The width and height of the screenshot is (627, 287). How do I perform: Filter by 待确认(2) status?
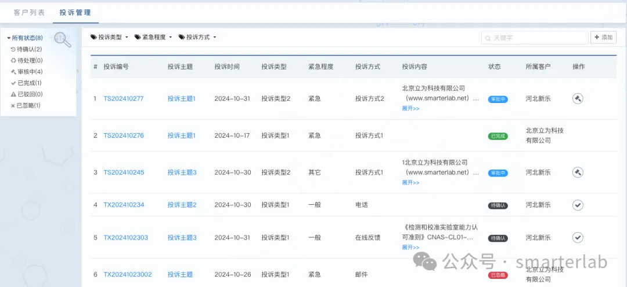coord(26,49)
